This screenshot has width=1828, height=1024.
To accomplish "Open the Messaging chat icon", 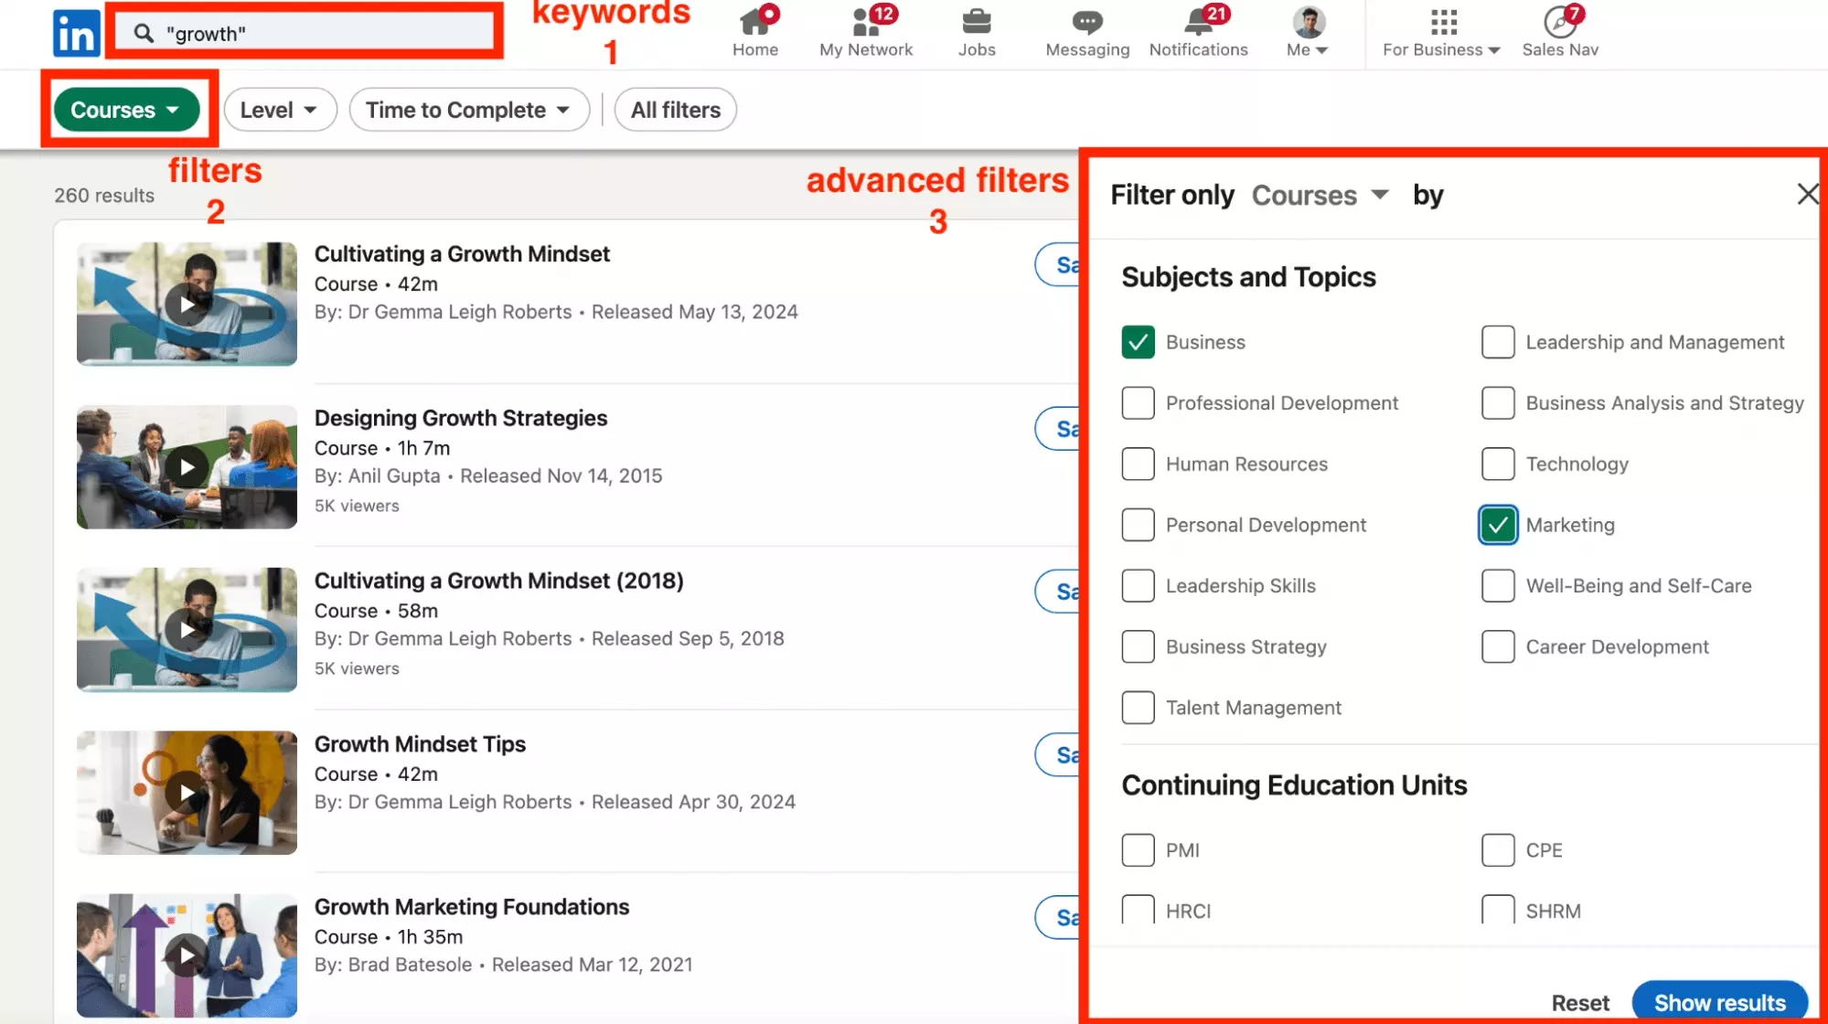I will point(1087,22).
